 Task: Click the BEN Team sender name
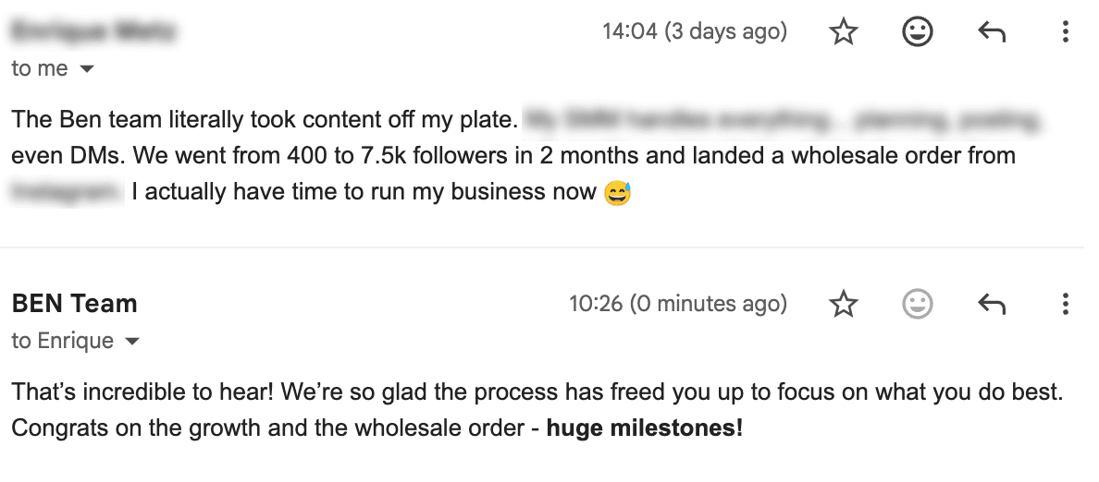74,304
